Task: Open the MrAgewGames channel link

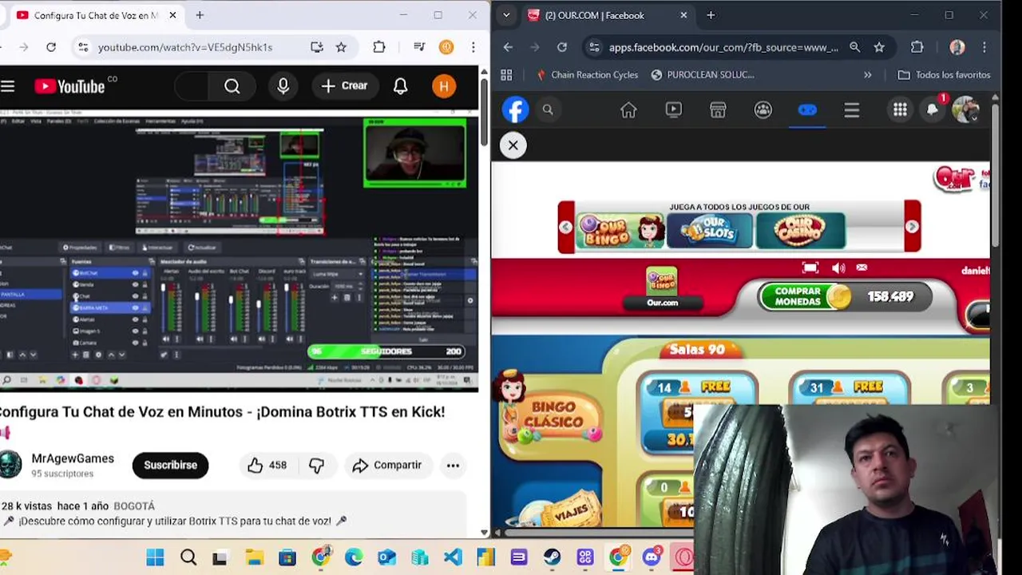Action: [x=73, y=458]
